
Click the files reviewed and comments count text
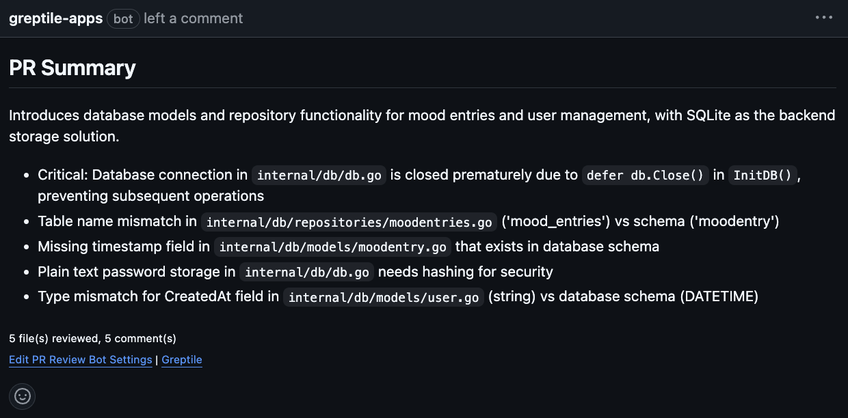tap(92, 338)
